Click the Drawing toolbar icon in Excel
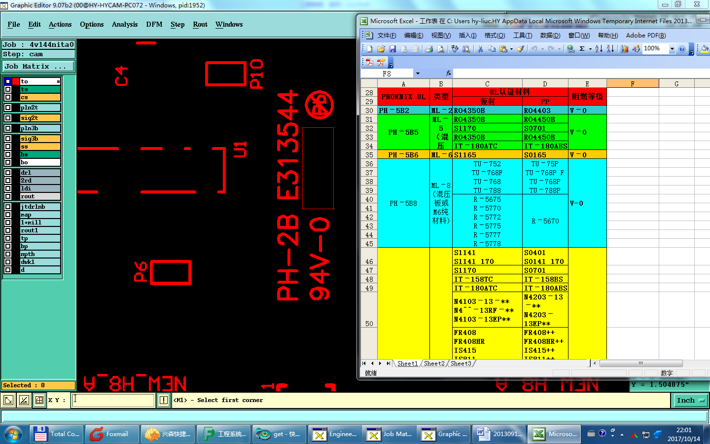The height and width of the screenshot is (444, 710). point(636,49)
